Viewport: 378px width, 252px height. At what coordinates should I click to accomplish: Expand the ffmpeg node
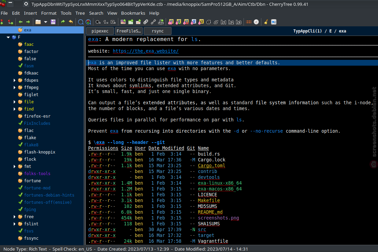(x=14, y=88)
